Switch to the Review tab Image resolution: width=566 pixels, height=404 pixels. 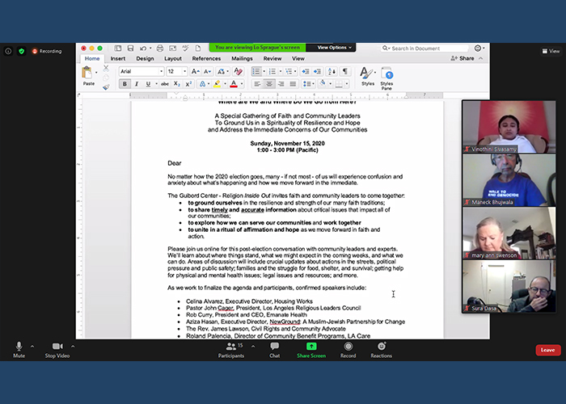click(272, 58)
